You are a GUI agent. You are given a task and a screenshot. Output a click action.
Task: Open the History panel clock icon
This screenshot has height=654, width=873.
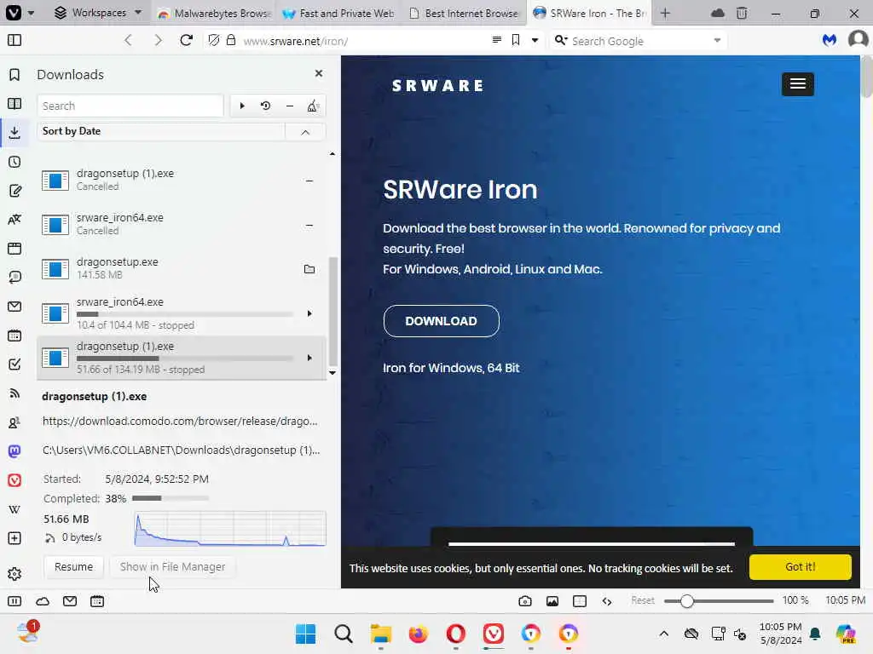coord(14,162)
